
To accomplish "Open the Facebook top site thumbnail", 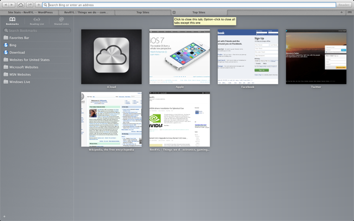I will pos(248,56).
